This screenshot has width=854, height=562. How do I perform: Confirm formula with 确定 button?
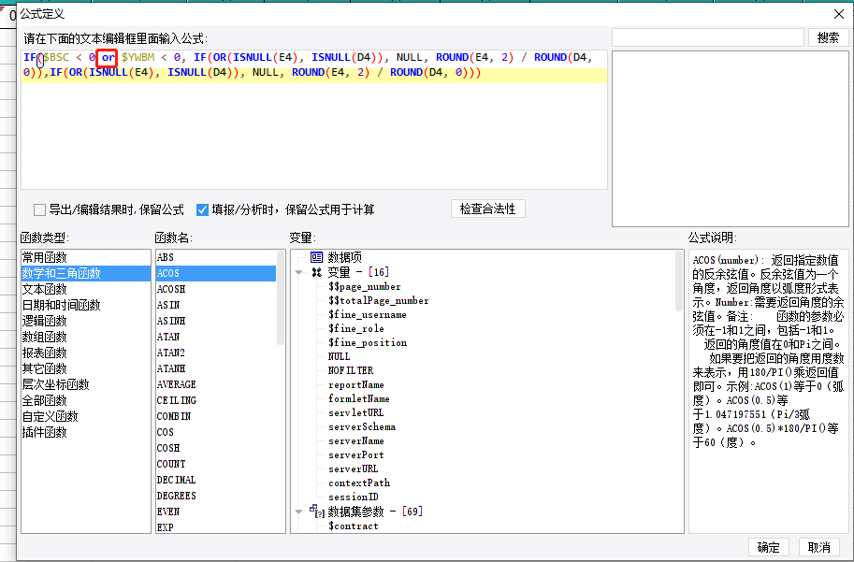[769, 547]
